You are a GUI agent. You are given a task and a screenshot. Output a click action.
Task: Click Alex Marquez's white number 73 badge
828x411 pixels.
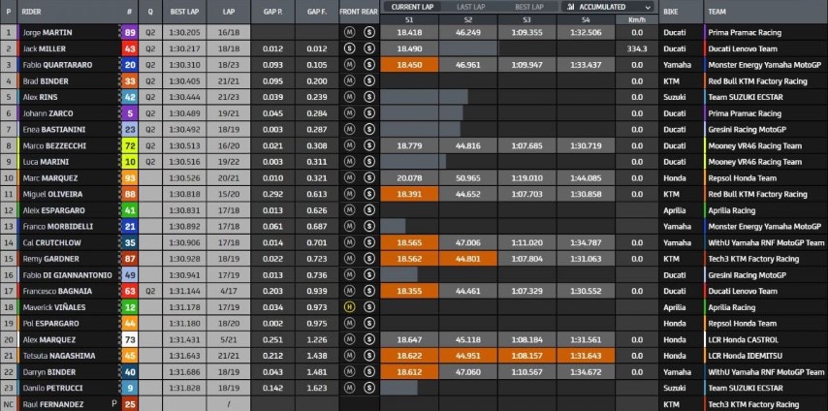(x=130, y=339)
